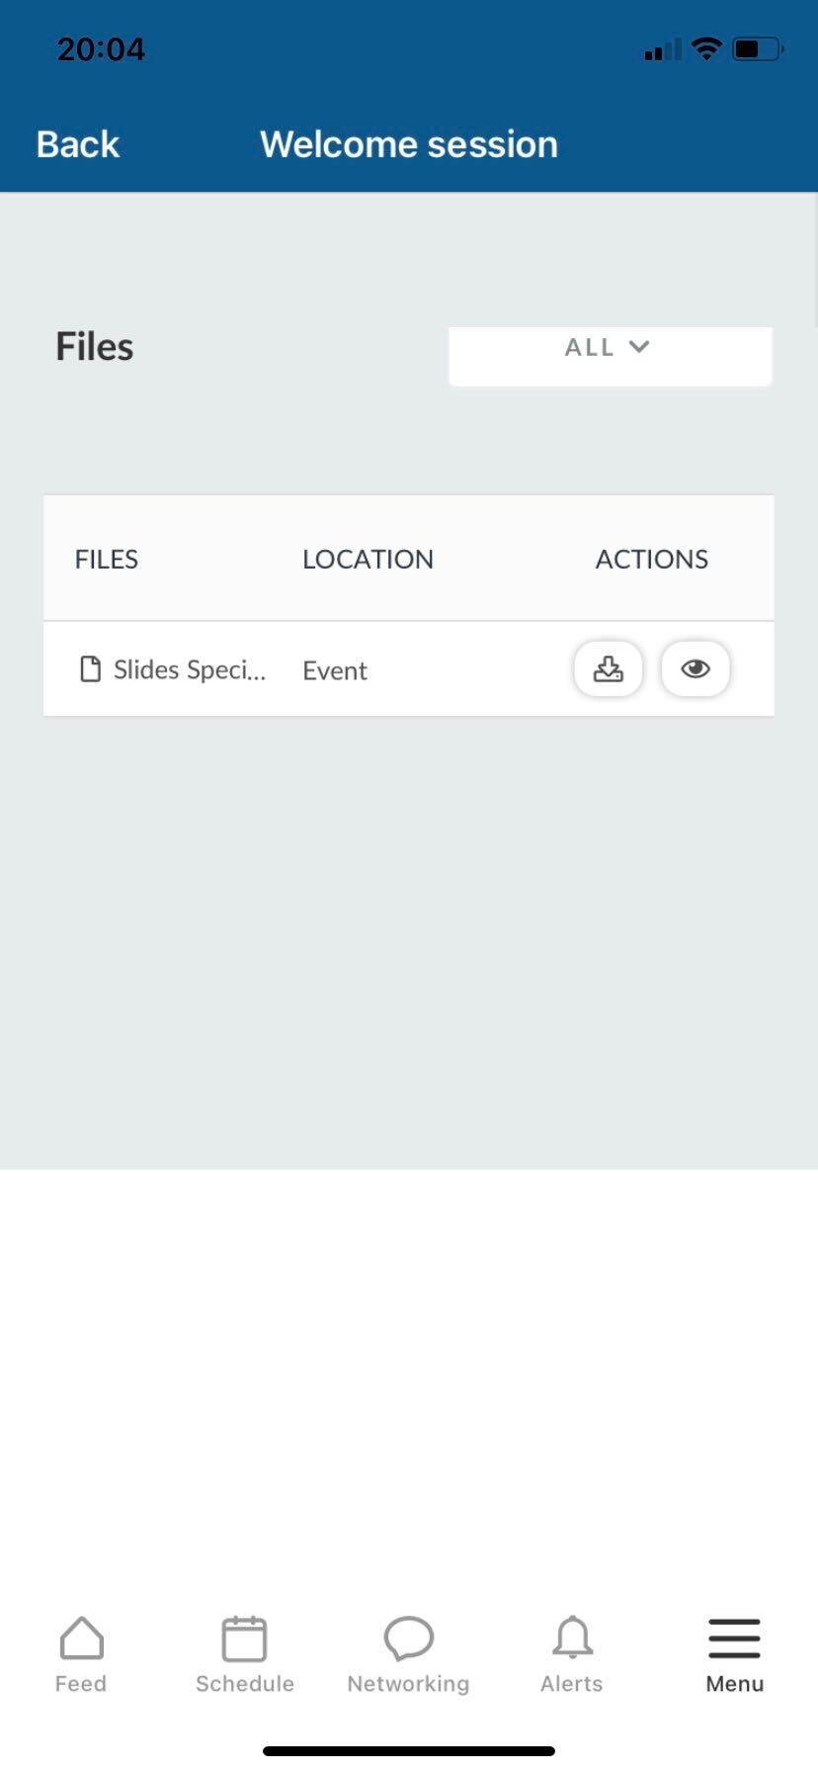Go back using the Back button

pos(78,144)
